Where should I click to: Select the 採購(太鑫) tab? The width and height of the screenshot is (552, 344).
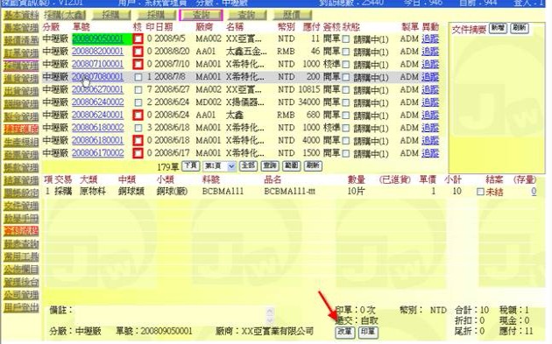point(65,15)
